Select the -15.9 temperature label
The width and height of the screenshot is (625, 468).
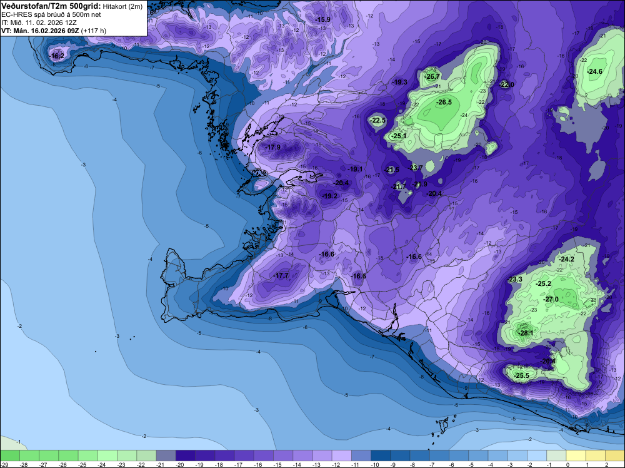click(322, 19)
